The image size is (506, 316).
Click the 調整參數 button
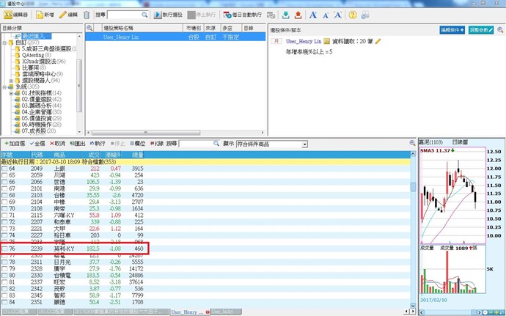(485, 29)
